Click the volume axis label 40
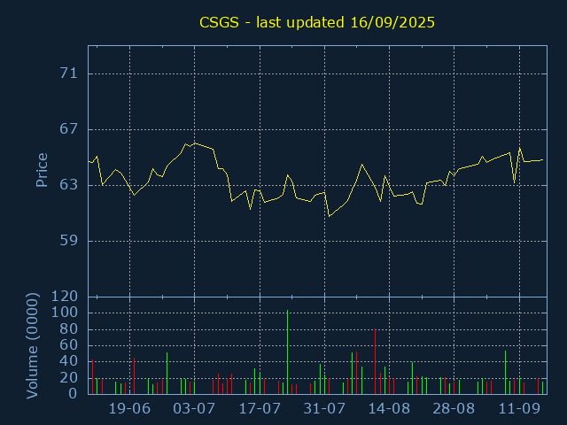Screen dimensions: 567x425 pyautogui.click(x=69, y=361)
